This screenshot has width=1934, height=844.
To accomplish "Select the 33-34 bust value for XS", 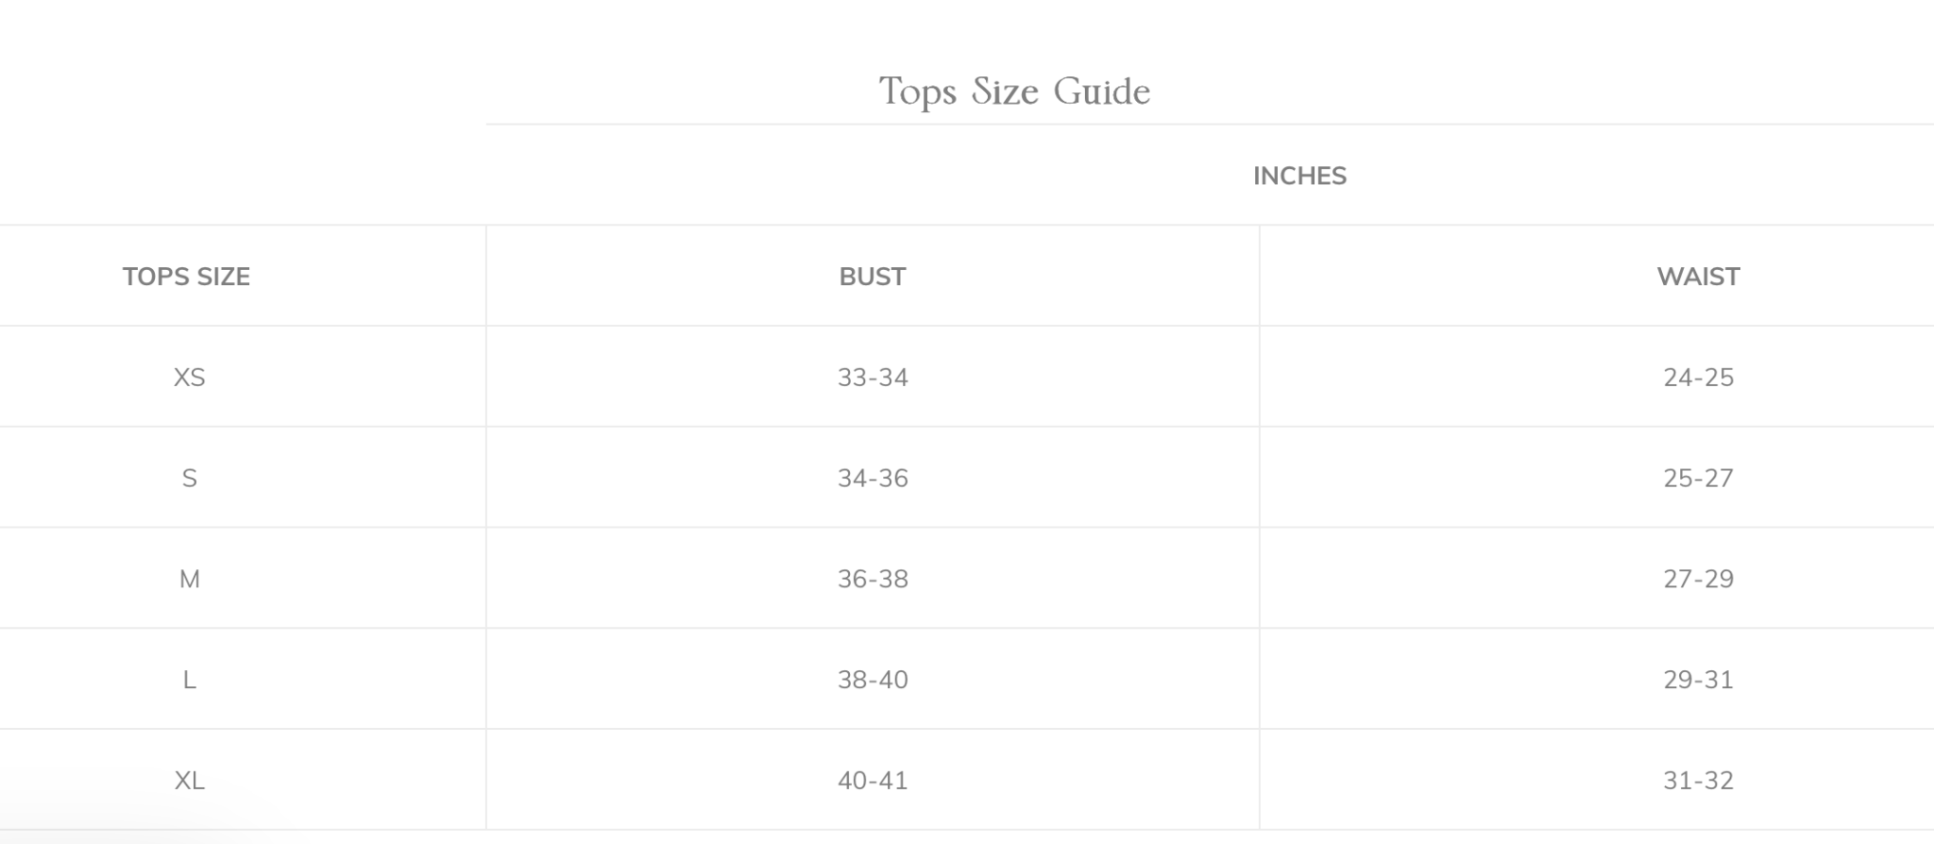I will click(873, 378).
